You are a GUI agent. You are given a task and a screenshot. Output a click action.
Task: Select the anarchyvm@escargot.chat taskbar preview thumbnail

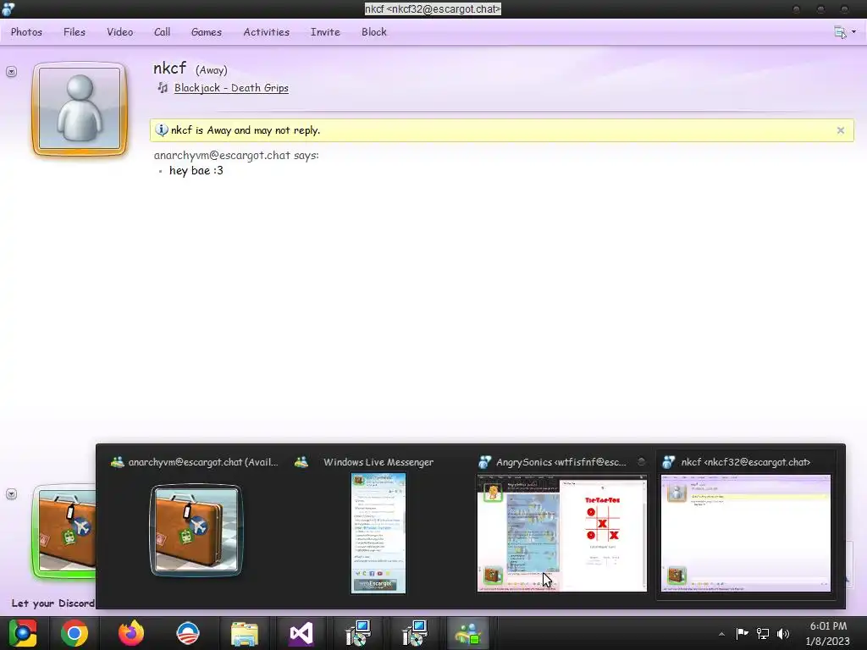tap(196, 531)
